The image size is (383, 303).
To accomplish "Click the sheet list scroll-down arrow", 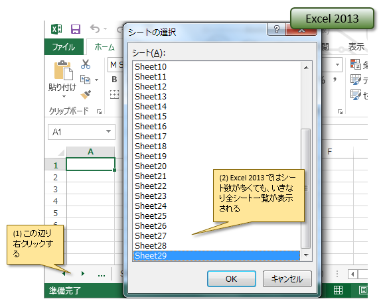I will tap(306, 255).
